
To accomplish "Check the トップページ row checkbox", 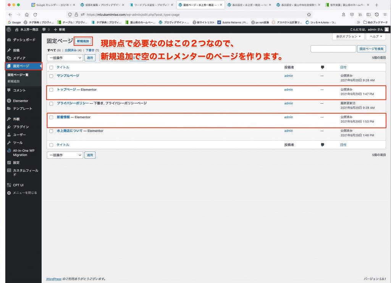I will tap(51, 90).
